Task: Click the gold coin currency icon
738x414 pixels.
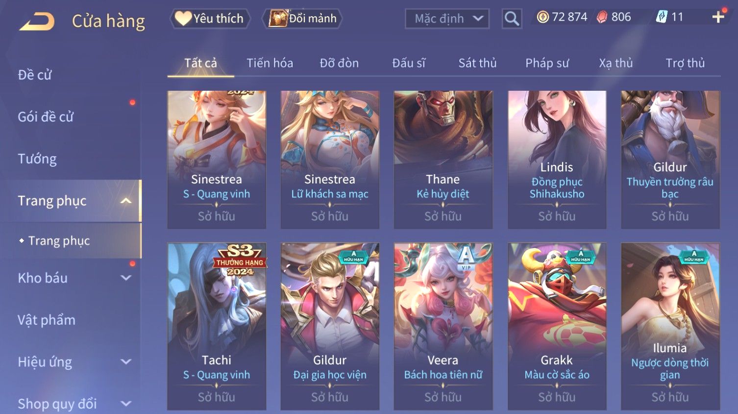Action: 542,17
